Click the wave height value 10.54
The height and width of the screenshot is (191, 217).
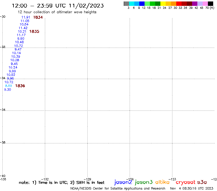coord(24,24)
